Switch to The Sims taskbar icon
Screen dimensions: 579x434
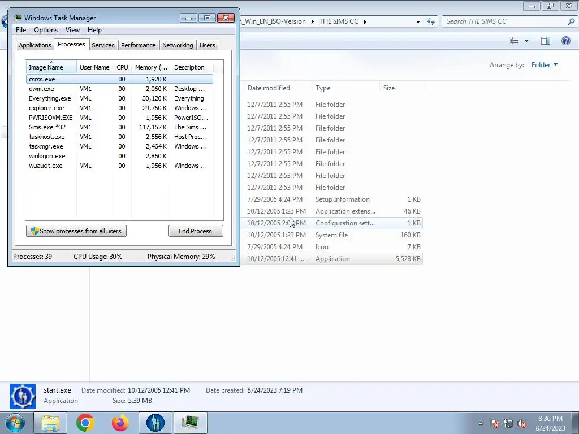pos(155,423)
